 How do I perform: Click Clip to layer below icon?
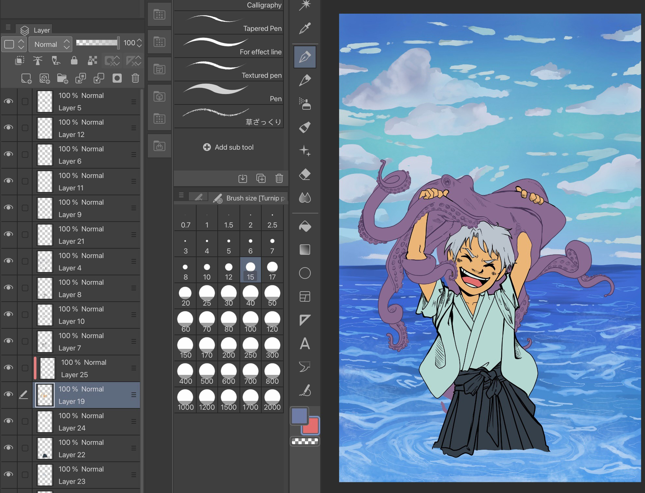[20, 60]
